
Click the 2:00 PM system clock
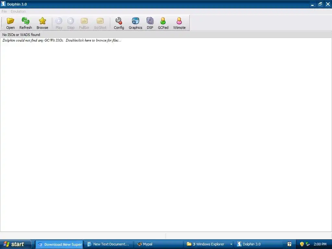click(x=320, y=244)
